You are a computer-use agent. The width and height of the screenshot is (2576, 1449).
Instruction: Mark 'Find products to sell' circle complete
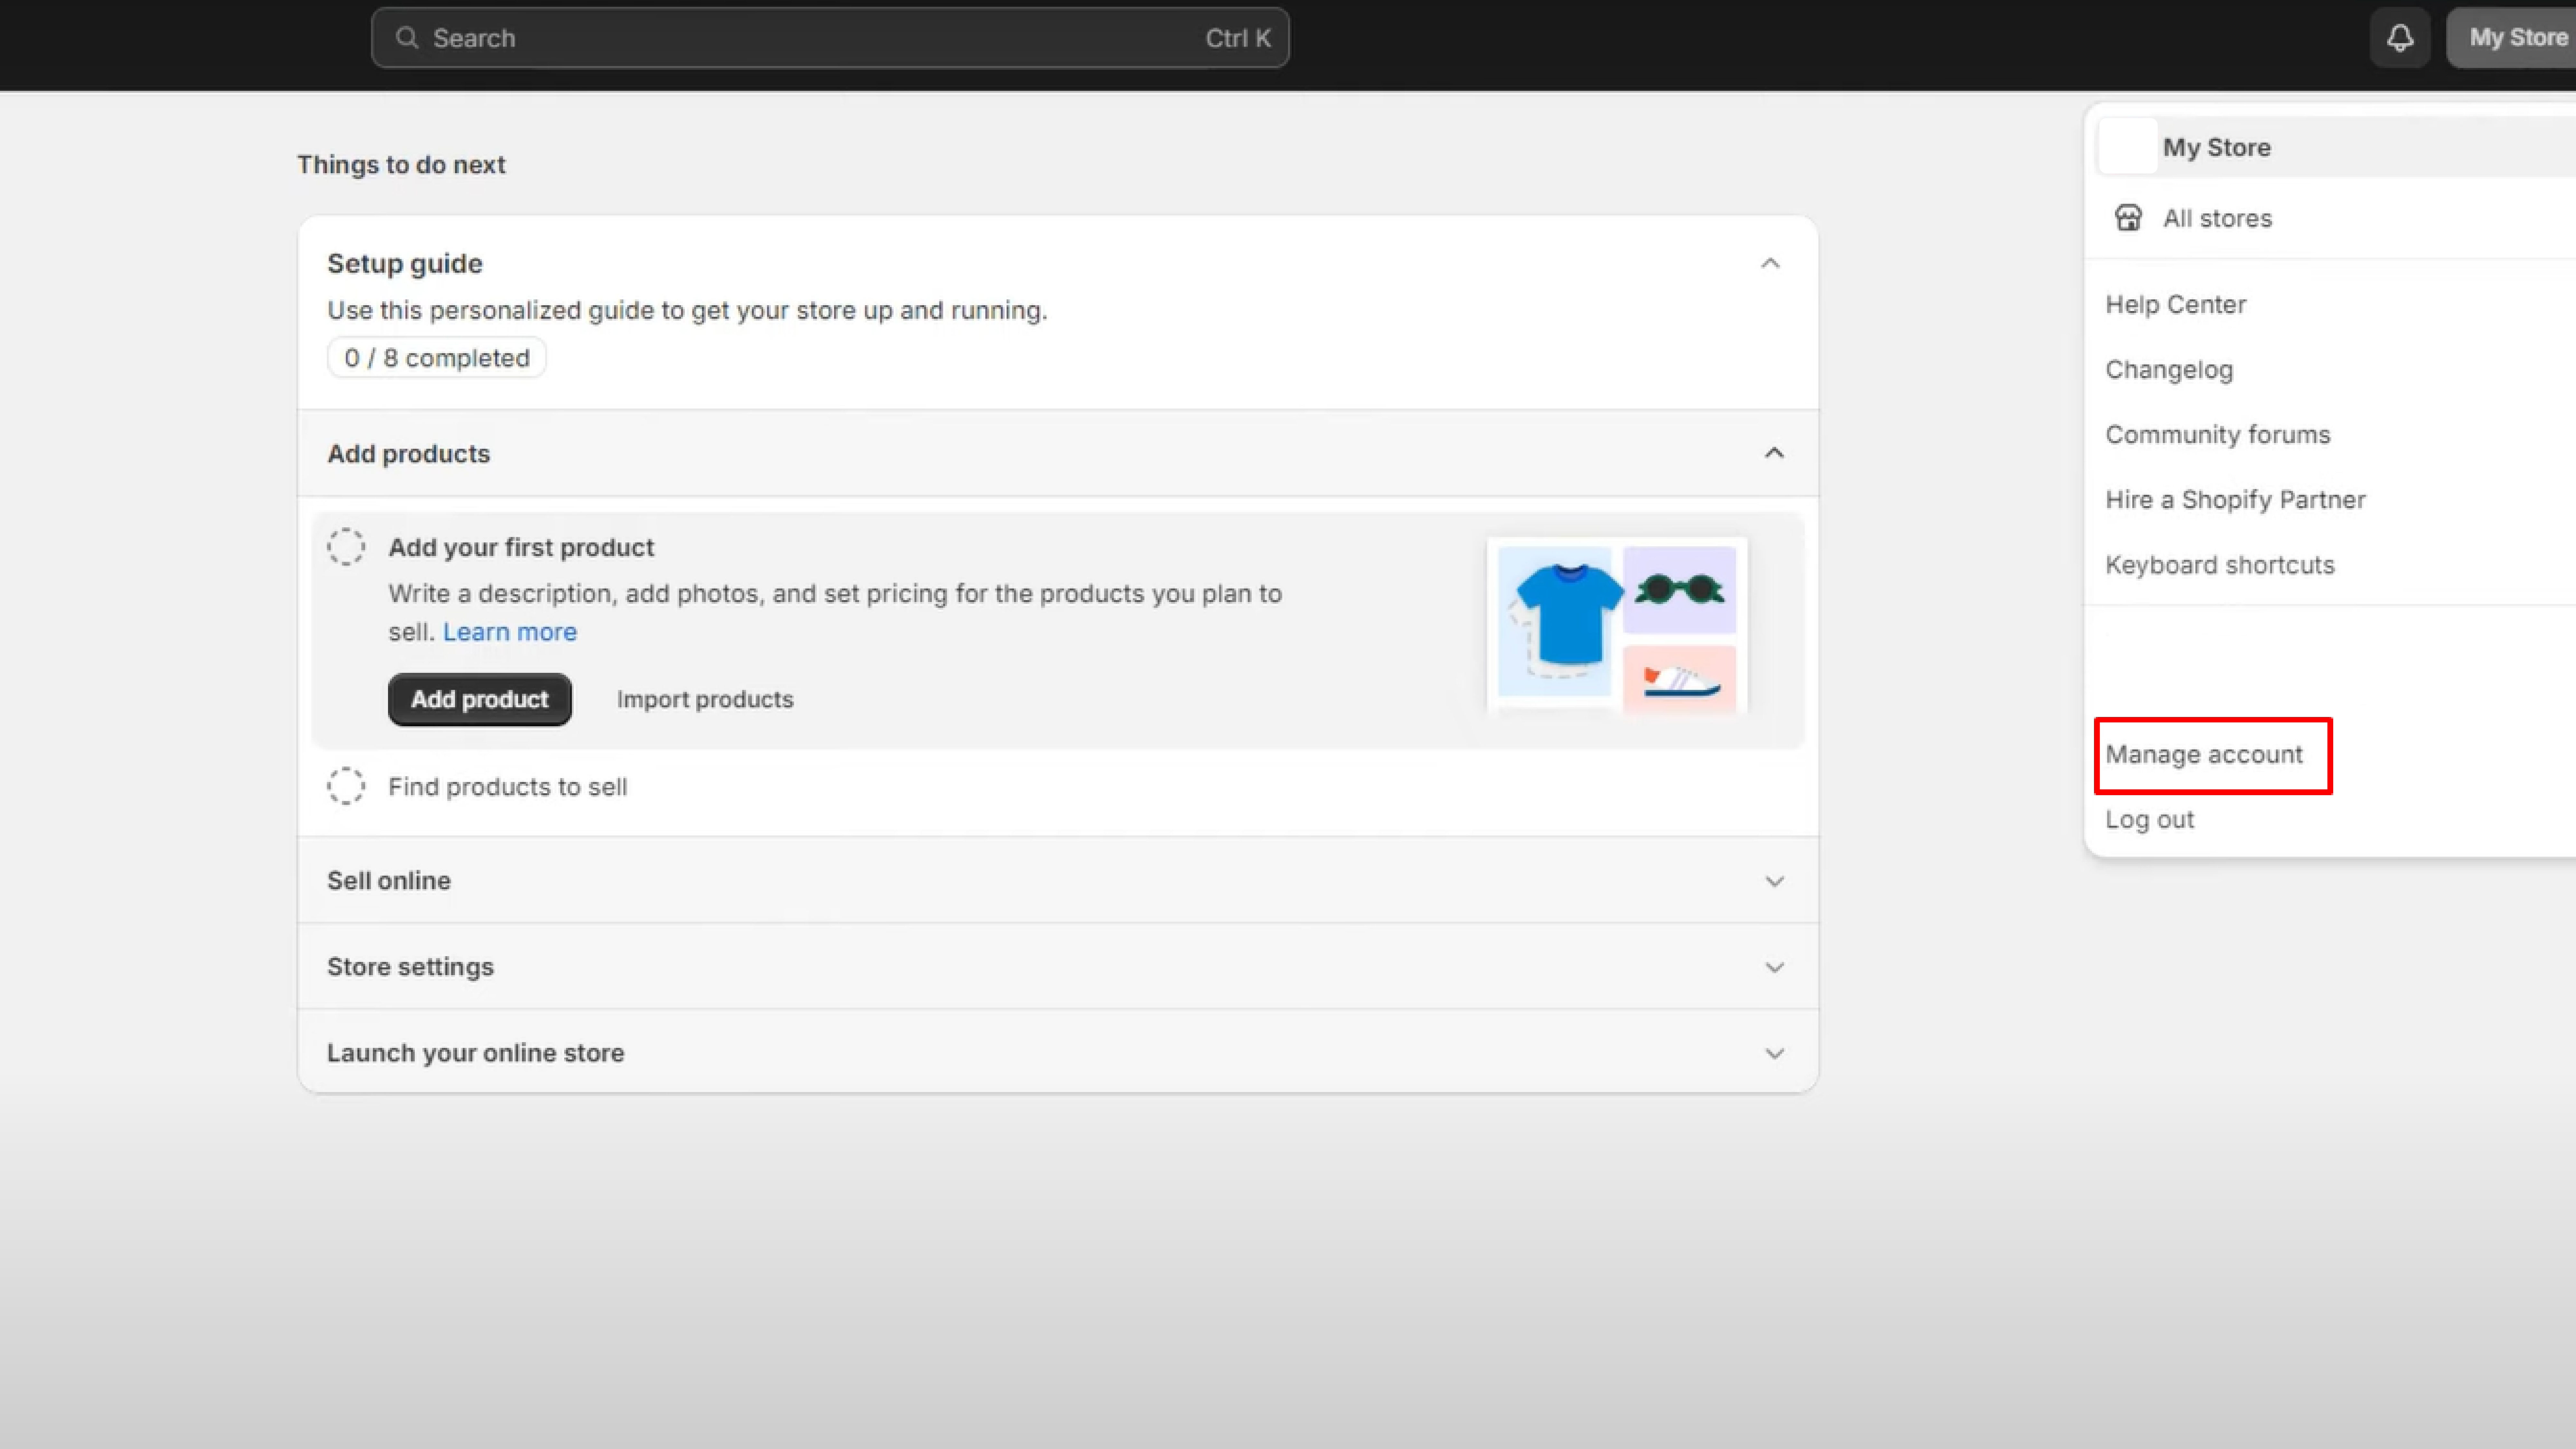coord(346,786)
